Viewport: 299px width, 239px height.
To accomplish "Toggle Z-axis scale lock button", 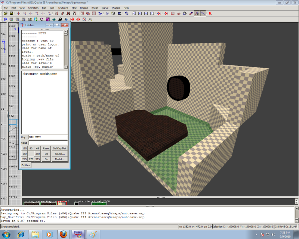I will [152, 13].
